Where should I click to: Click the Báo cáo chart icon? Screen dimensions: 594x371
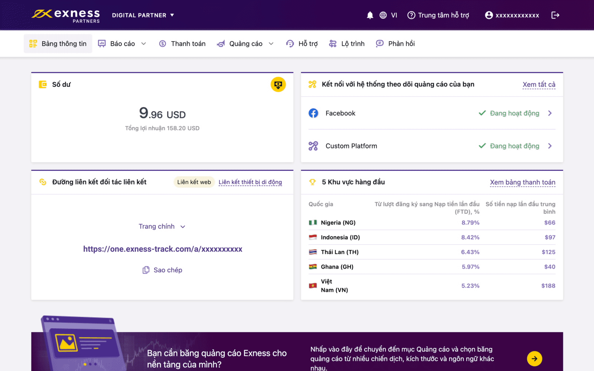click(102, 44)
